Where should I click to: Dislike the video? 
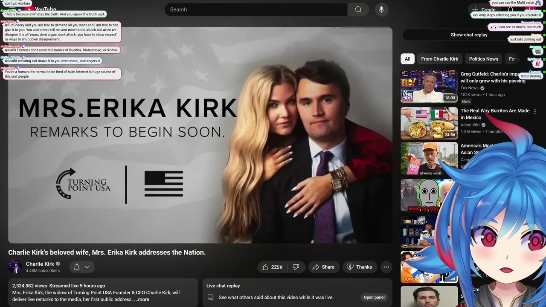(296, 267)
